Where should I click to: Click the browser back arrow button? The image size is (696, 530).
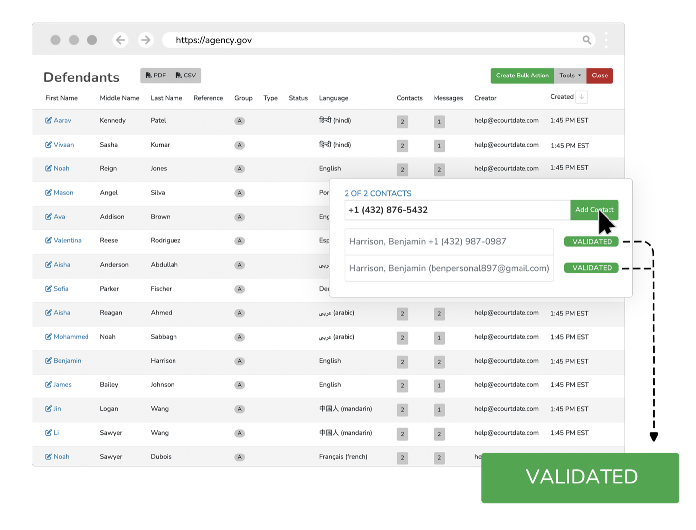[x=120, y=40]
